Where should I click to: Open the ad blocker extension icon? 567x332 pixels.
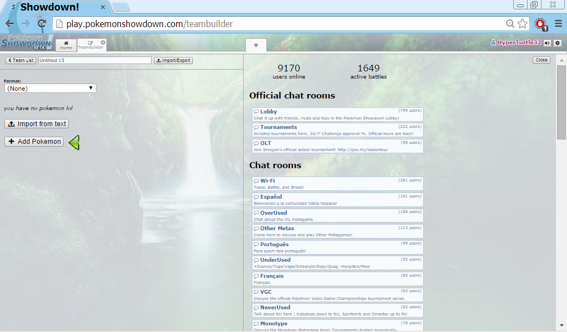pos(541,24)
